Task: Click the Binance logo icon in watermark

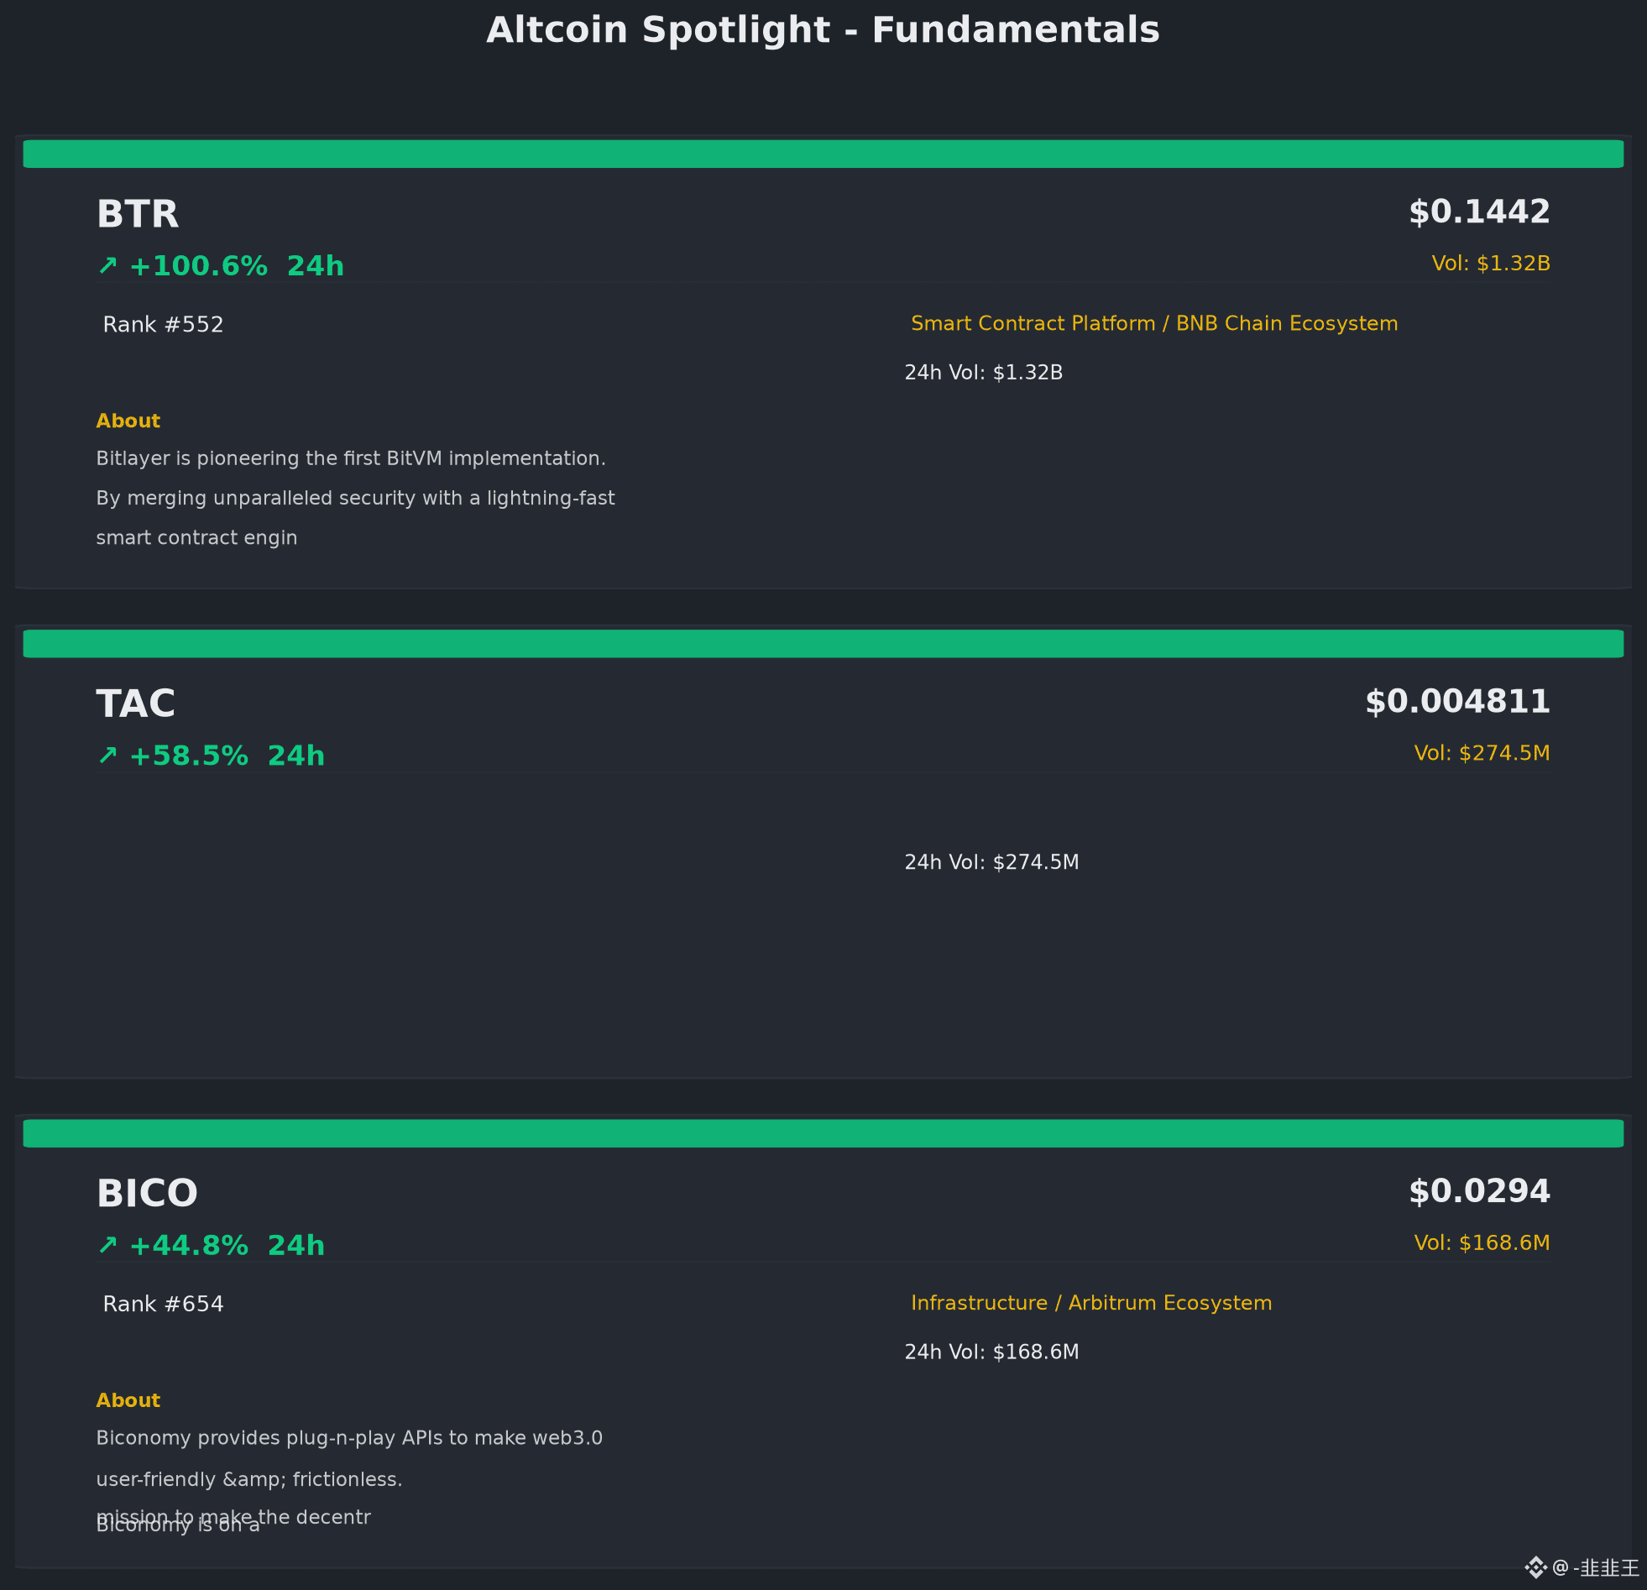Action: (1535, 1567)
